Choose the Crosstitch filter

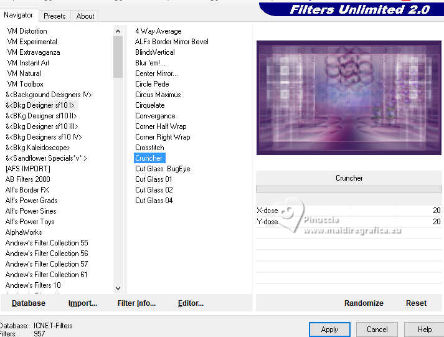(x=149, y=148)
